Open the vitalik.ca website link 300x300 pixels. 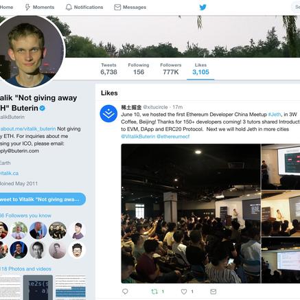(9, 173)
